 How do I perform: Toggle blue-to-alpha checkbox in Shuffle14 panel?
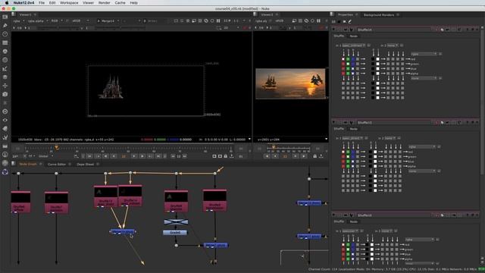pyautogui.click(x=353, y=74)
